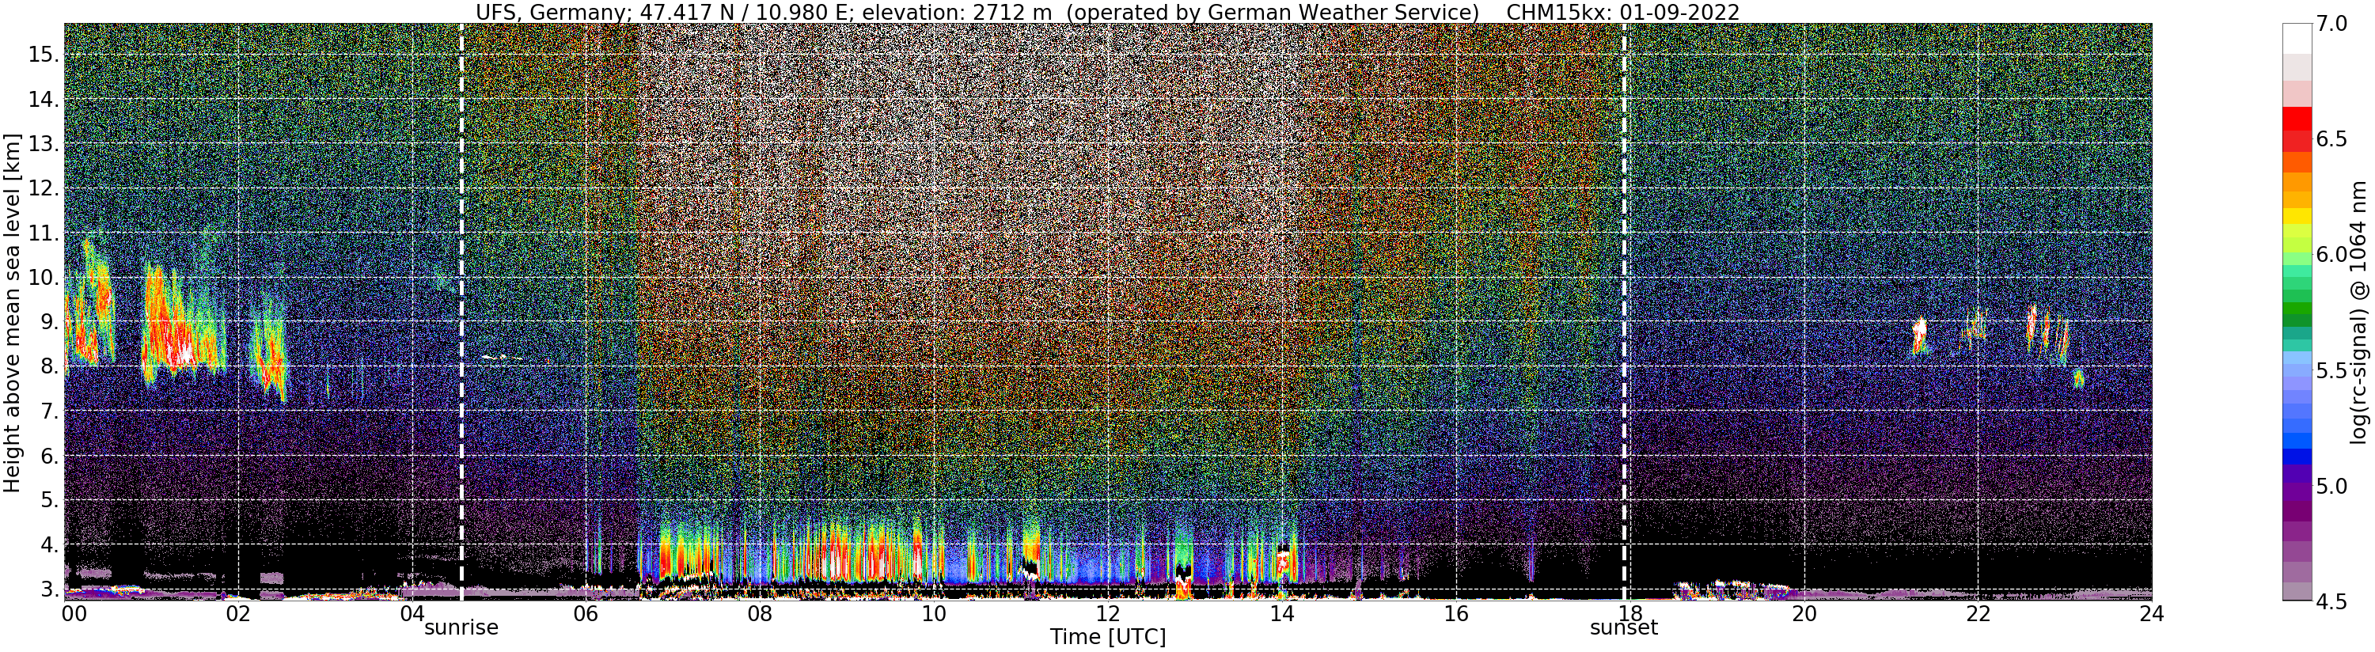Click the dashed sunrise marker line
Screen dimensions: 2375x652
pyautogui.click(x=461, y=311)
